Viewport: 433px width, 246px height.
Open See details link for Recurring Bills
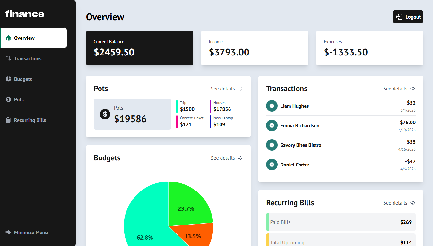[399, 203]
